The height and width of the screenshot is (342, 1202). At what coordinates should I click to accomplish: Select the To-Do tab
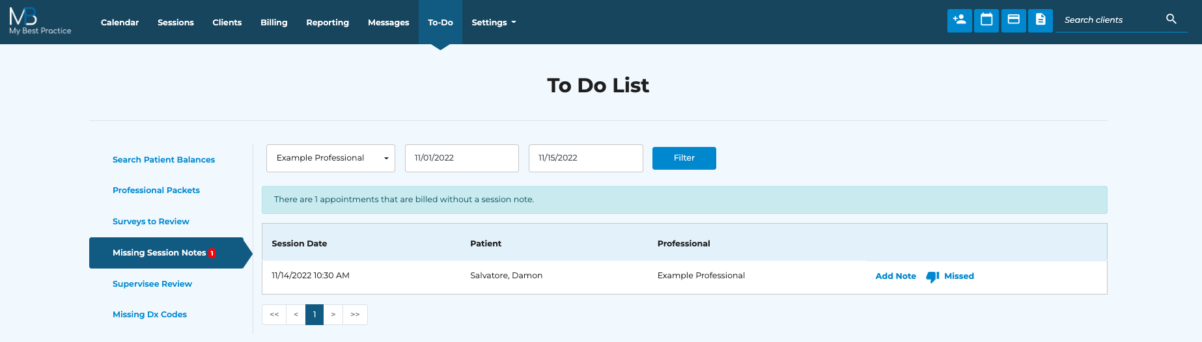tap(440, 22)
